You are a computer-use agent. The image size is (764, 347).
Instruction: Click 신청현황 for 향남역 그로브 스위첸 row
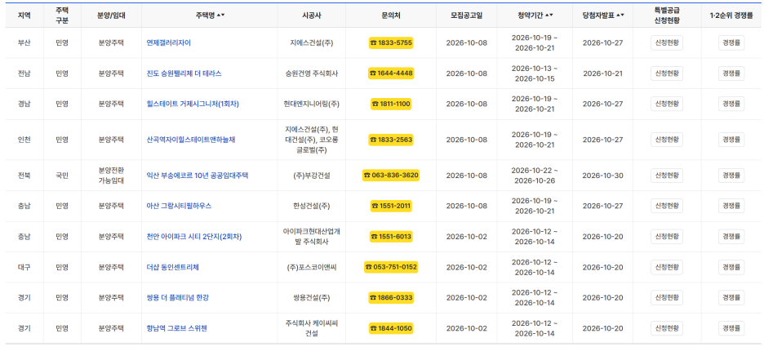point(667,328)
